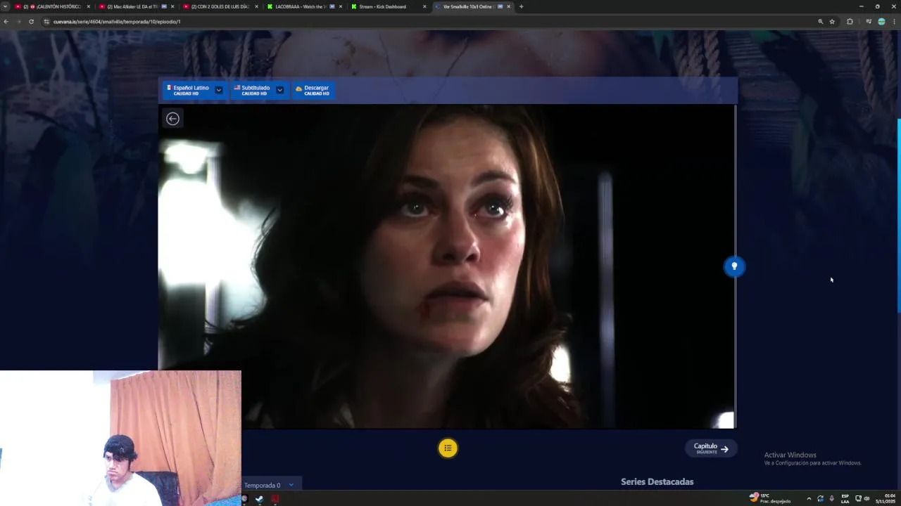Switch to the CON 2 GOLES DE LUIS DÍAZ tab
This screenshot has height=506, width=901.
[220, 6]
